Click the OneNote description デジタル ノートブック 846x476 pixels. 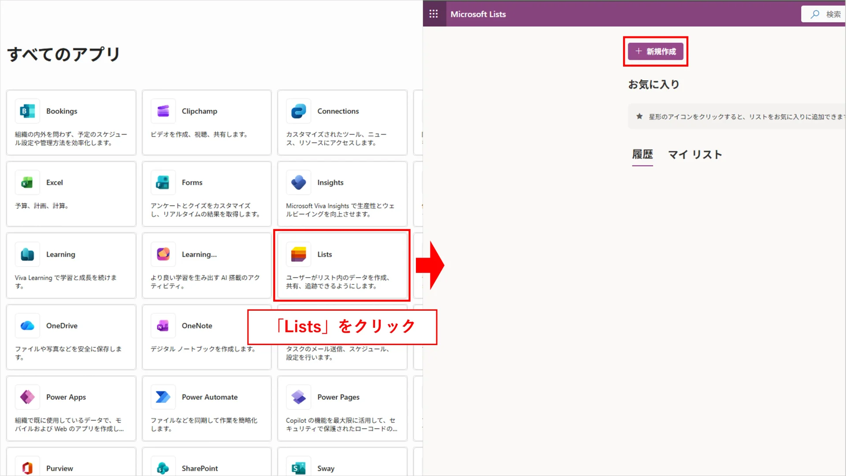pos(203,349)
